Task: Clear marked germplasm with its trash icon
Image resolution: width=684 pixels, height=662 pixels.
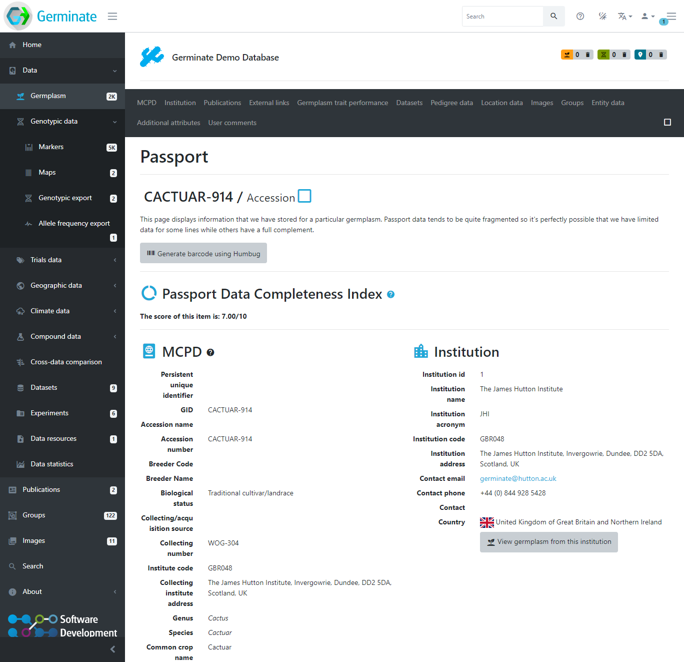Action: tap(588, 55)
